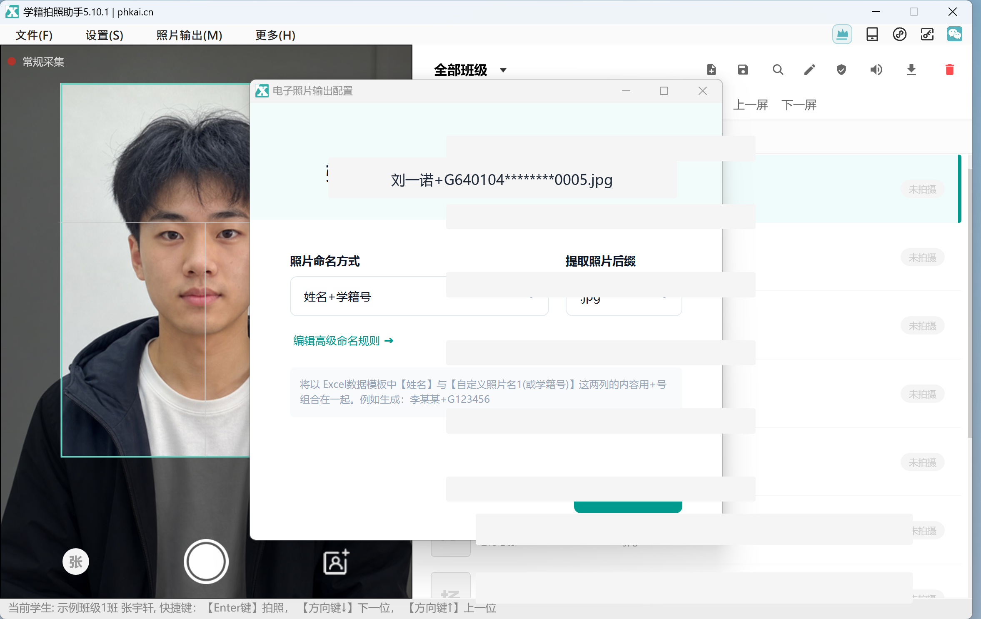Open the 照片输出(M) menu

click(189, 35)
